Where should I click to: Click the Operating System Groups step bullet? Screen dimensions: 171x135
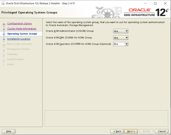click(4, 34)
